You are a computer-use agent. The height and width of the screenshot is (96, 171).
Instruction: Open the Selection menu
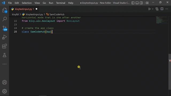click(27, 3)
